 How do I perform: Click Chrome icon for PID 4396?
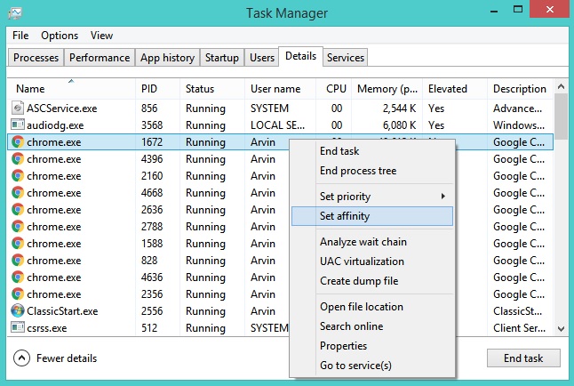point(18,159)
